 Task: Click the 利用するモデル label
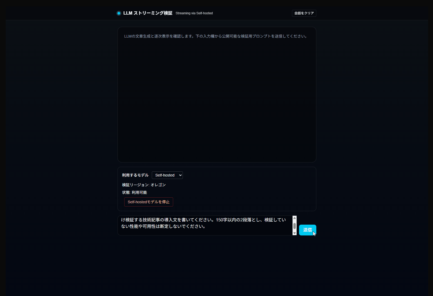coord(135,175)
